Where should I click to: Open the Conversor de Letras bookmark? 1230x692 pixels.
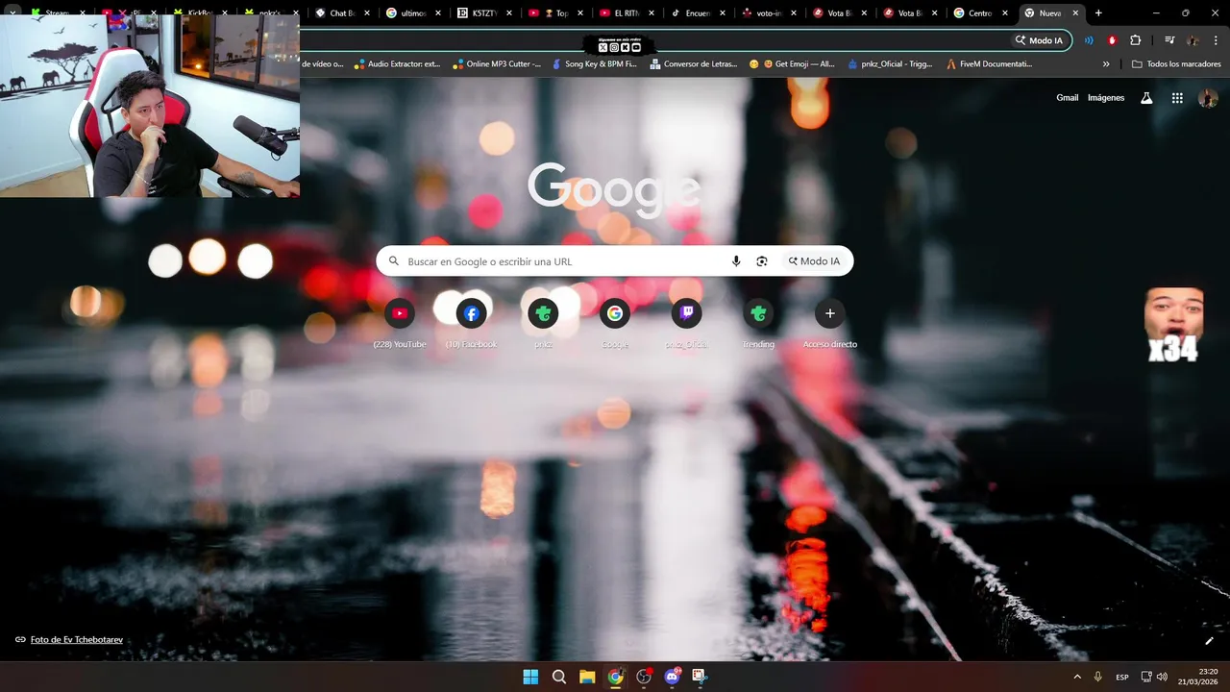pyautogui.click(x=694, y=64)
